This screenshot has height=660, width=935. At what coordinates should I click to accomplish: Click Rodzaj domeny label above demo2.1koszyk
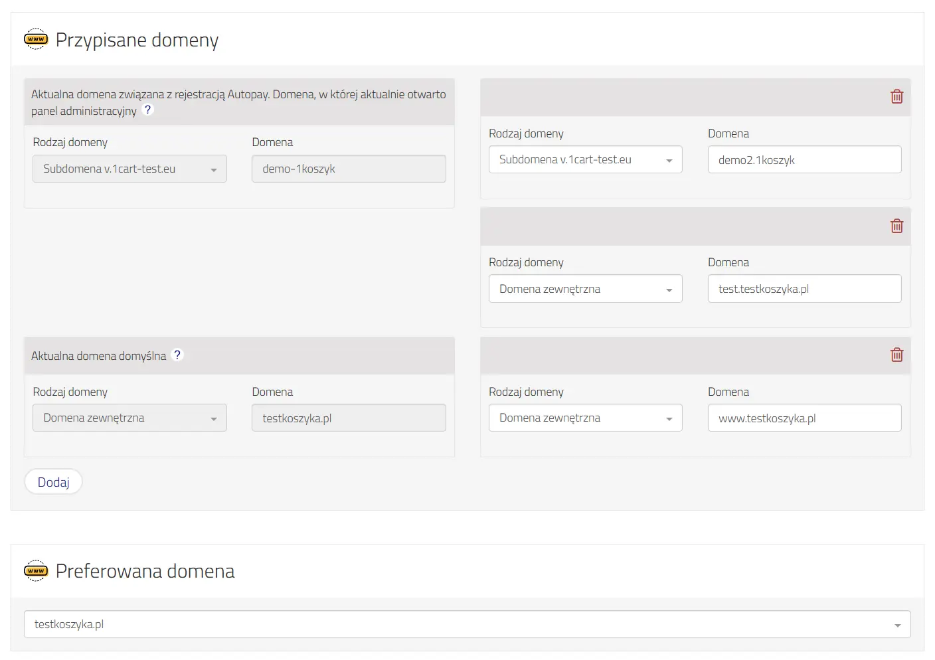(526, 133)
